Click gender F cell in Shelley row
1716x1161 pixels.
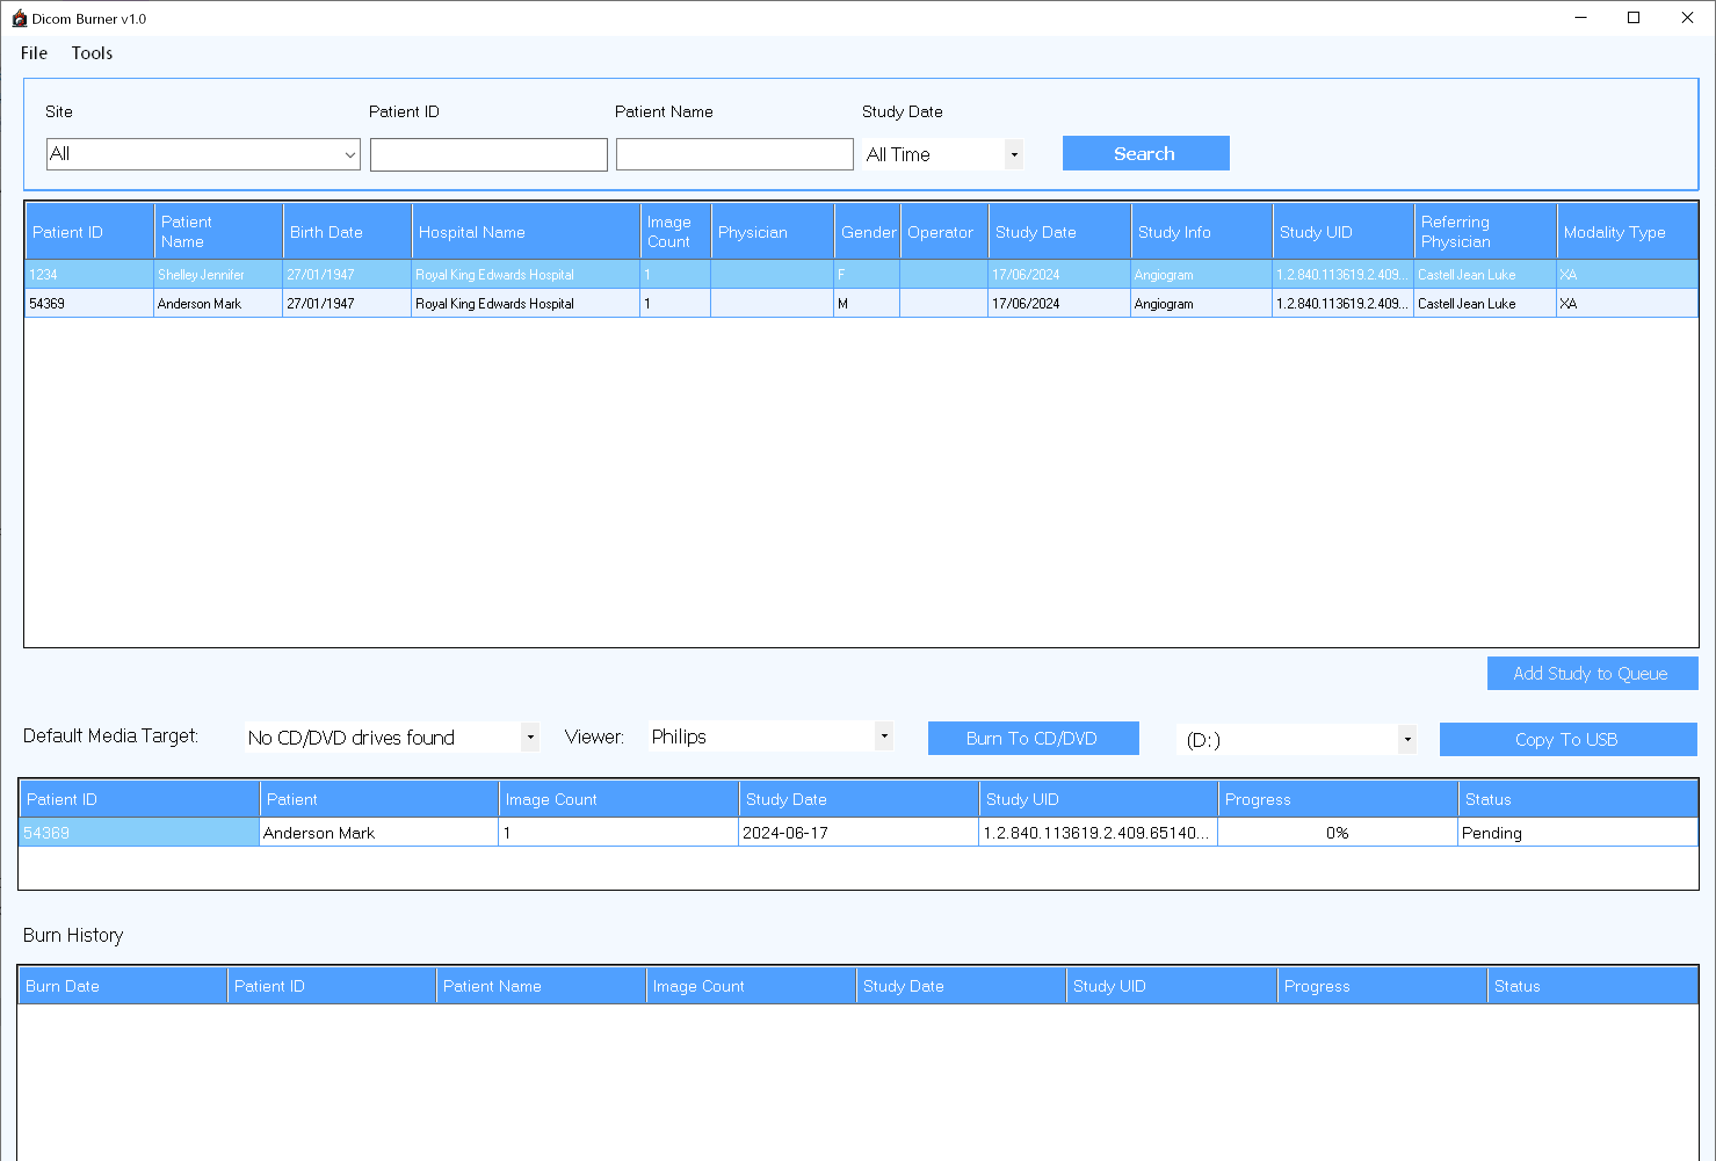pyautogui.click(x=867, y=274)
